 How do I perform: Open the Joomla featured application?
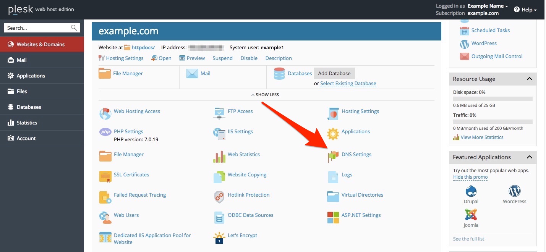tap(471, 218)
